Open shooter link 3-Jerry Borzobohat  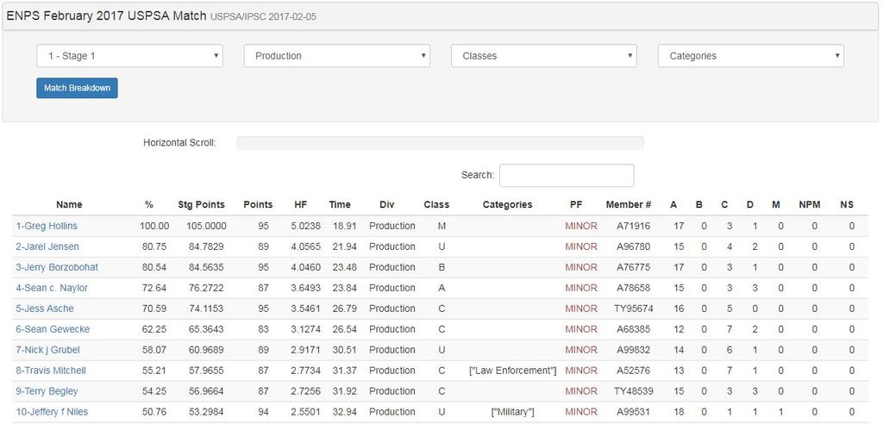coord(57,267)
